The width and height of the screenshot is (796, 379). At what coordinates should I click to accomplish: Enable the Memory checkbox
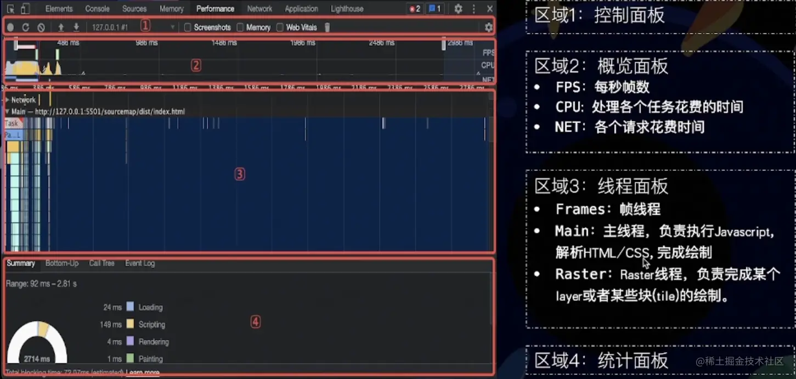click(x=240, y=27)
